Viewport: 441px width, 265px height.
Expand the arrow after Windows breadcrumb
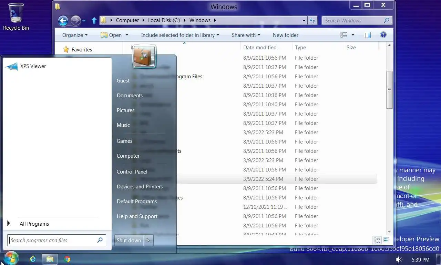click(215, 20)
